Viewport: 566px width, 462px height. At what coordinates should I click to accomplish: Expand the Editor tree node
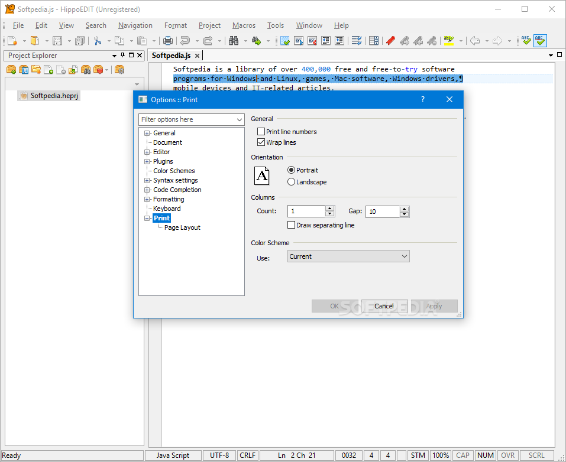point(147,152)
